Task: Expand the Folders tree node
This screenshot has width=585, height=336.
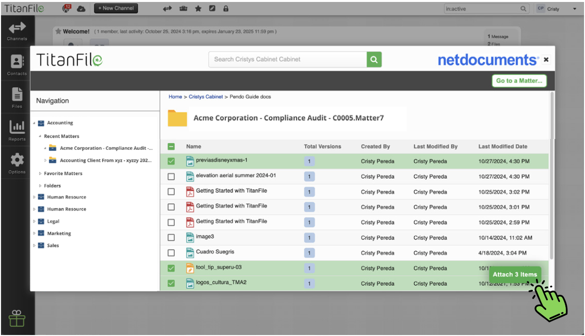Action: tap(40, 186)
